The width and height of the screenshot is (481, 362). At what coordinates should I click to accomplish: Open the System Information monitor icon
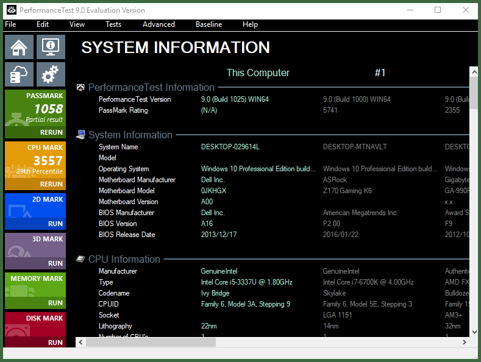(51, 47)
